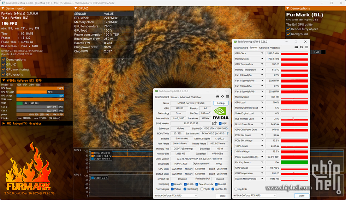Screen dimensions: 346x200
Task: Click screenshot camera icon in GPU-Z Graphics Card window
Action: pyautogui.click(x=217, y=96)
